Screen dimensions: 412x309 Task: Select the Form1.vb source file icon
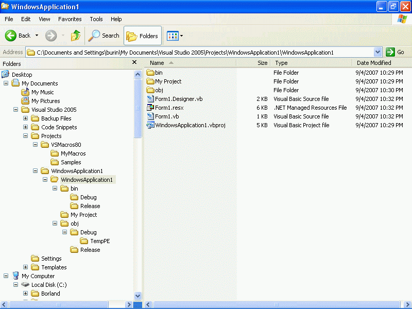pyautogui.click(x=150, y=116)
